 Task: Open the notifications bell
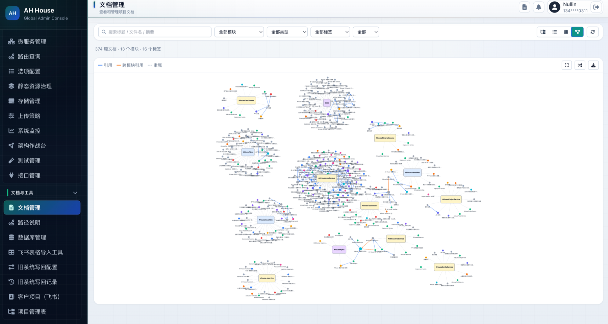538,7
